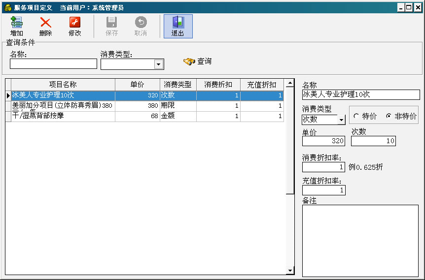Click the 充值折扣率 input field
The width and height of the screenshot is (425, 280).
[x=323, y=190]
